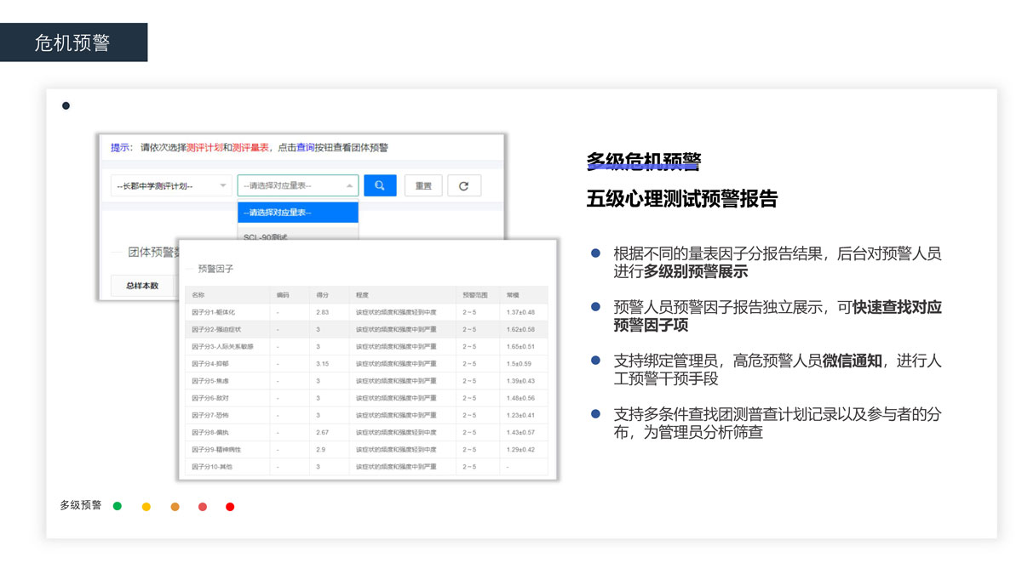Click the norm value 1.48±0.56

[x=520, y=398]
